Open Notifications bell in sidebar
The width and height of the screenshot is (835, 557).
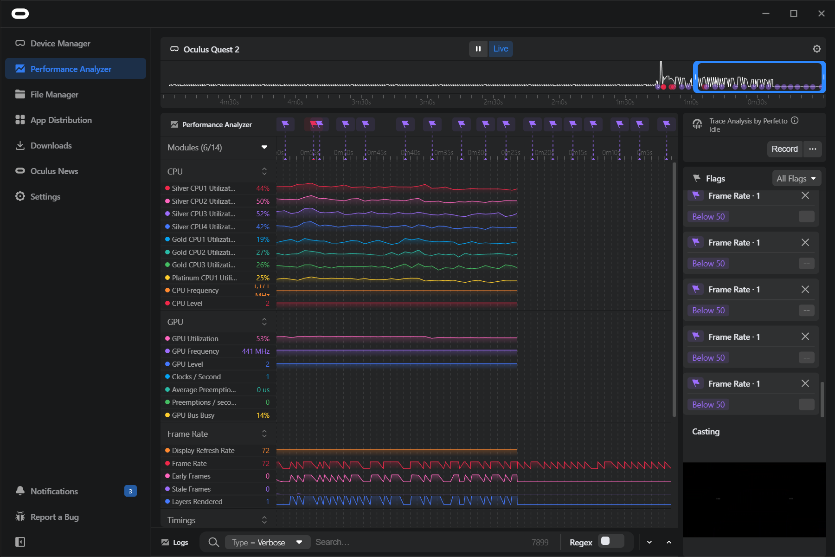click(20, 491)
